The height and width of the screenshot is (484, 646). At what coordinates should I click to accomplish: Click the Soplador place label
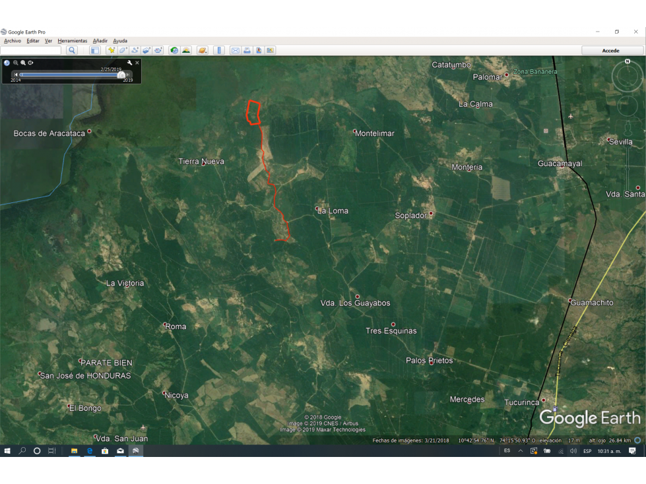click(x=410, y=215)
